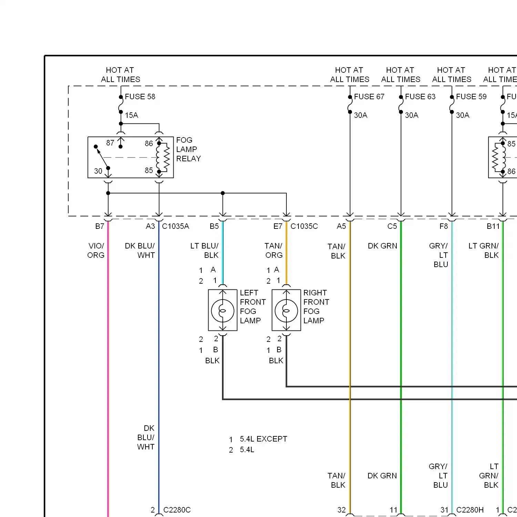Select the FUSE 67 label

click(369, 97)
